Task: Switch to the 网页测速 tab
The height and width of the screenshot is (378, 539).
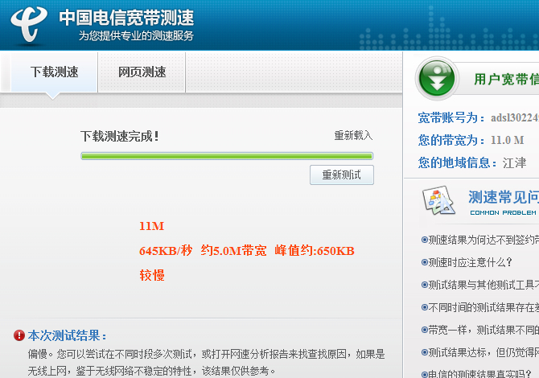Action: click(x=142, y=72)
